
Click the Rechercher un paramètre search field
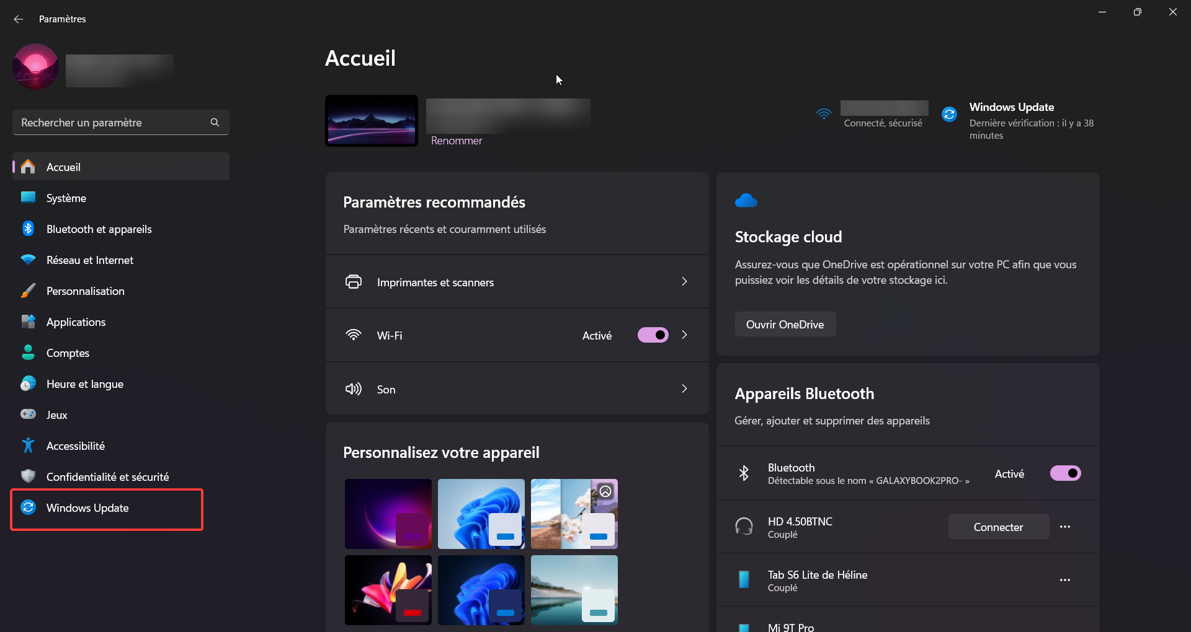[x=121, y=123]
